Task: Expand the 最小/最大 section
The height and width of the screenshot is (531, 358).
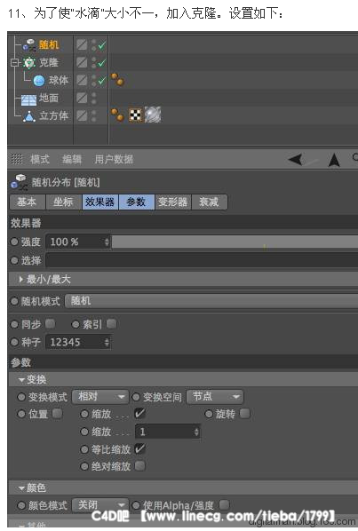Action: [x=21, y=280]
